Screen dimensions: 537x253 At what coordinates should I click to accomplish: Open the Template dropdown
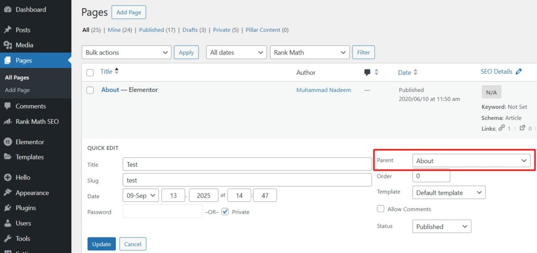(x=449, y=192)
